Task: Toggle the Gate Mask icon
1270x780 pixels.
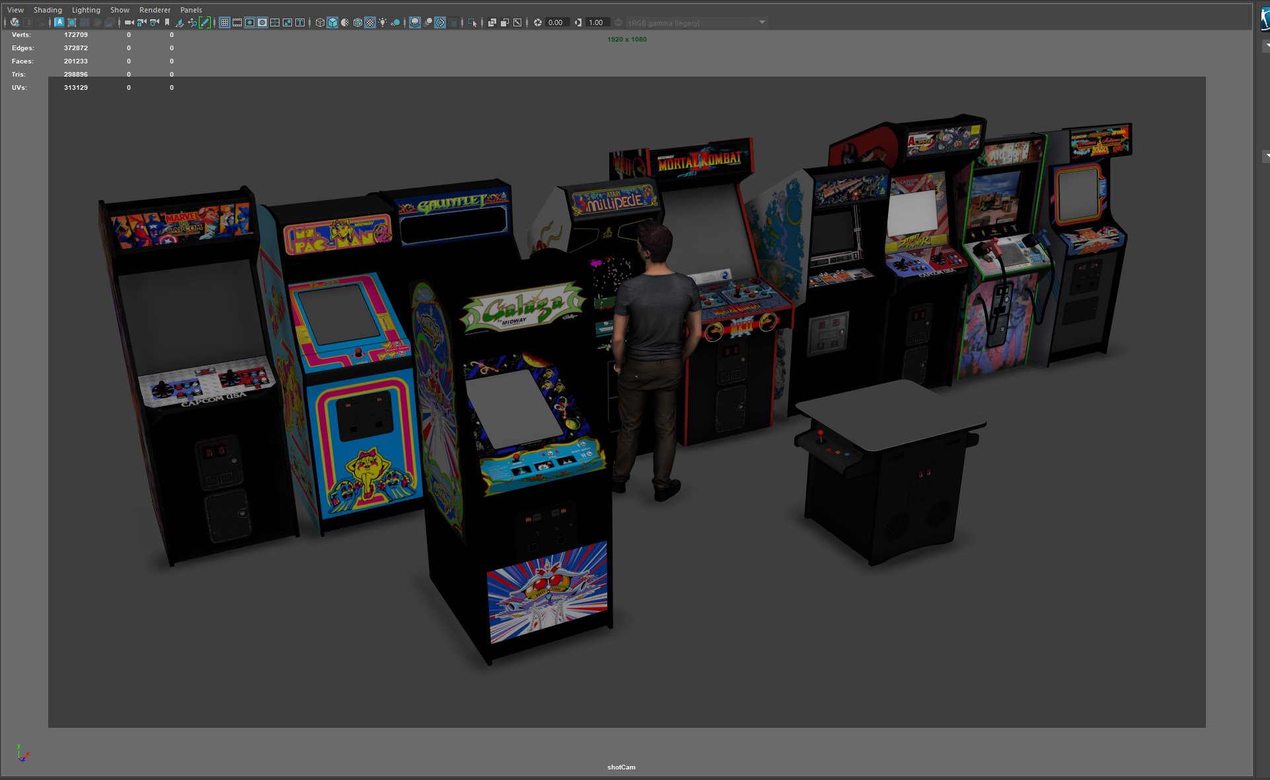Action: pos(262,22)
